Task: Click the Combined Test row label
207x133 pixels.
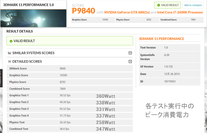Action: pyautogui.click(x=19, y=129)
